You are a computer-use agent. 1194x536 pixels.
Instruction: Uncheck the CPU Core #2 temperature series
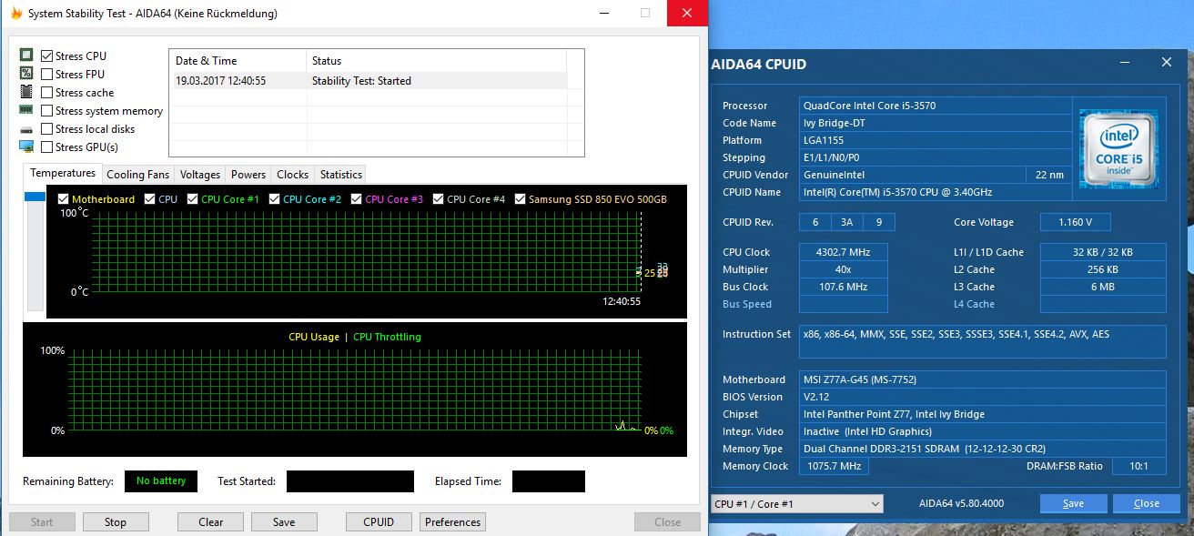(274, 199)
